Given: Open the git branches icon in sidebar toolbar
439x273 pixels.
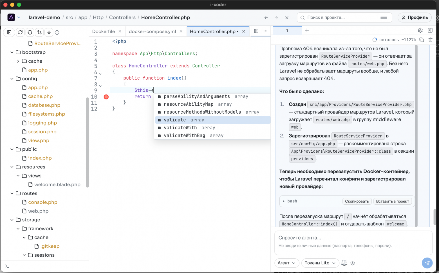Looking at the screenshot, I should pyautogui.click(x=39, y=32).
